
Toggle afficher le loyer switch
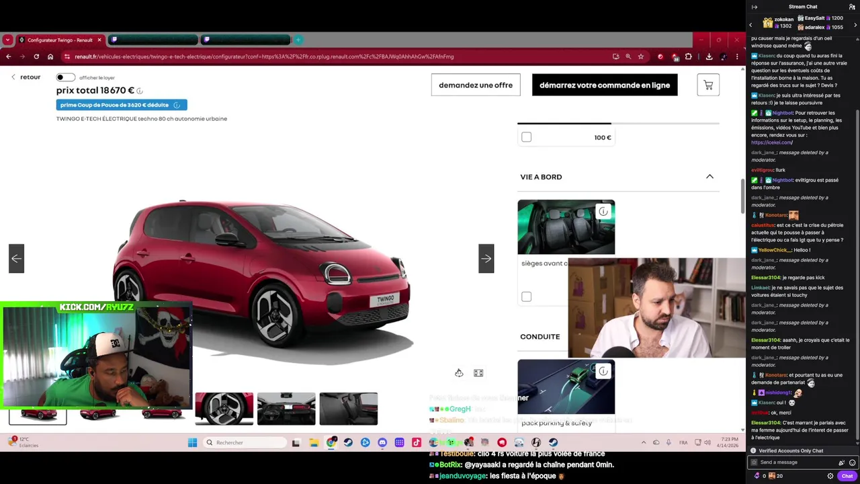click(x=65, y=77)
